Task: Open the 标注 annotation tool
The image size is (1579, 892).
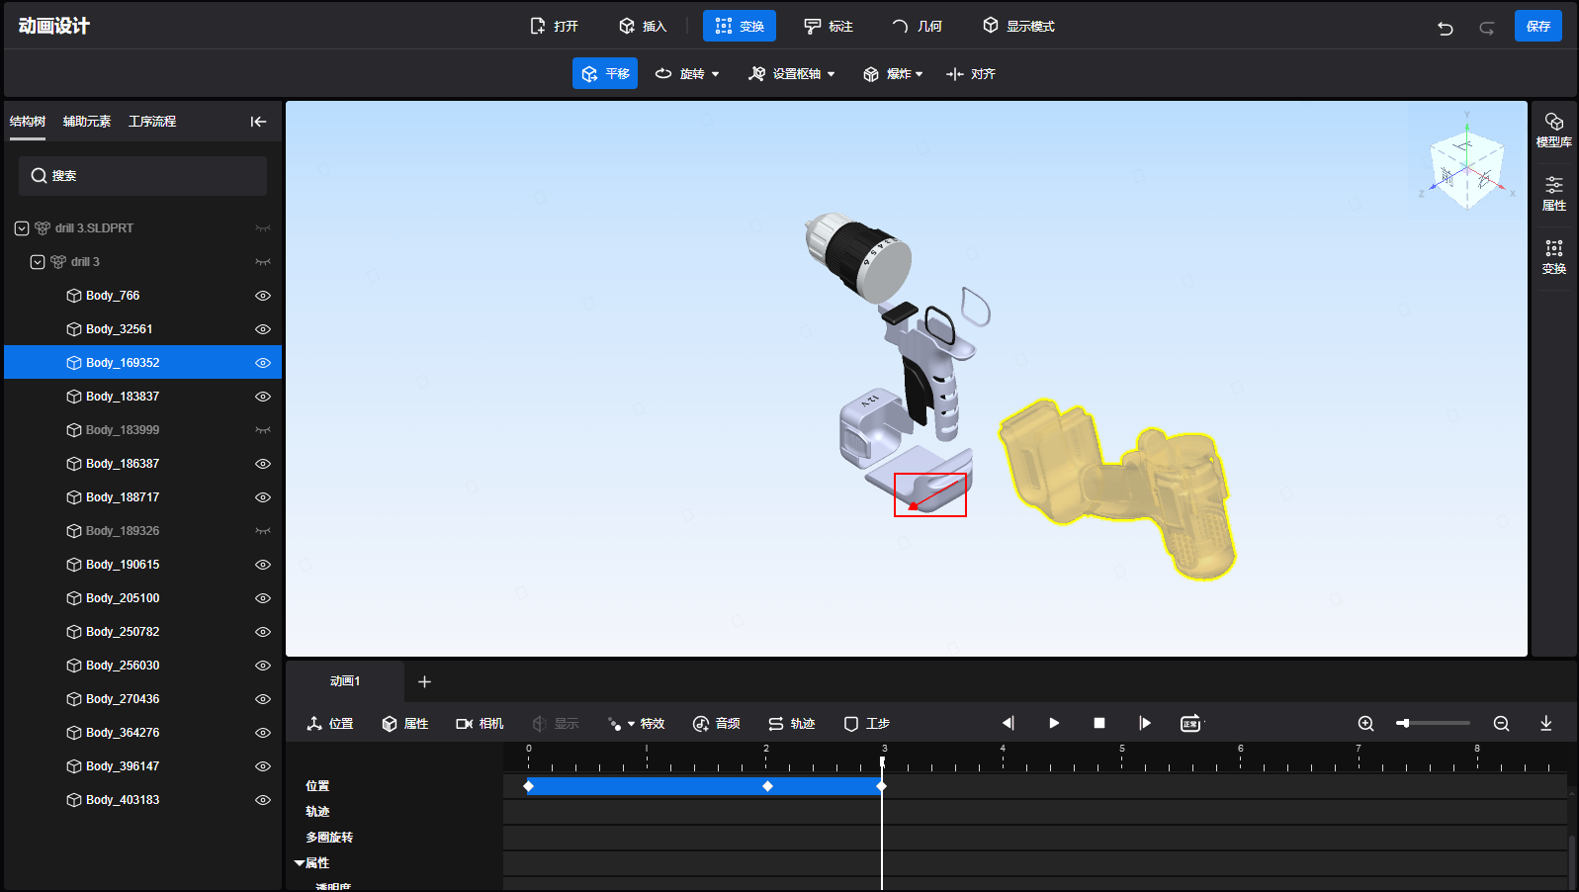Action: click(829, 26)
